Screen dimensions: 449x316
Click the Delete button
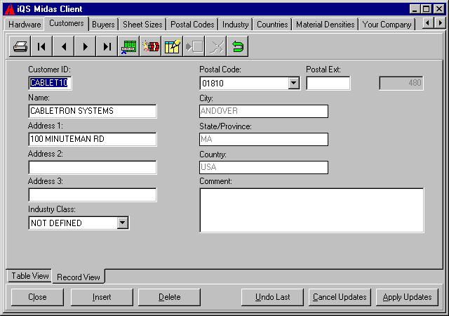click(x=169, y=297)
